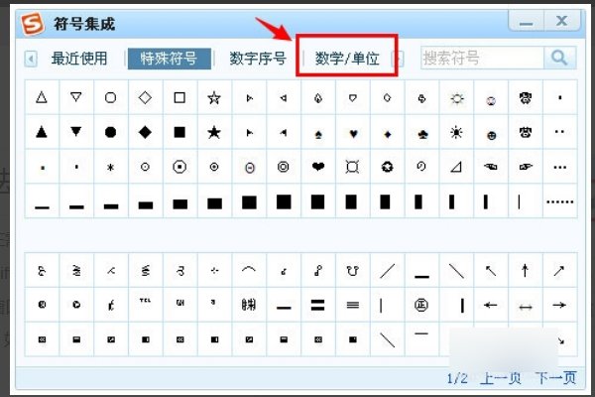Choose the solid black star ★ symbol
The image size is (595, 397).
214,132
